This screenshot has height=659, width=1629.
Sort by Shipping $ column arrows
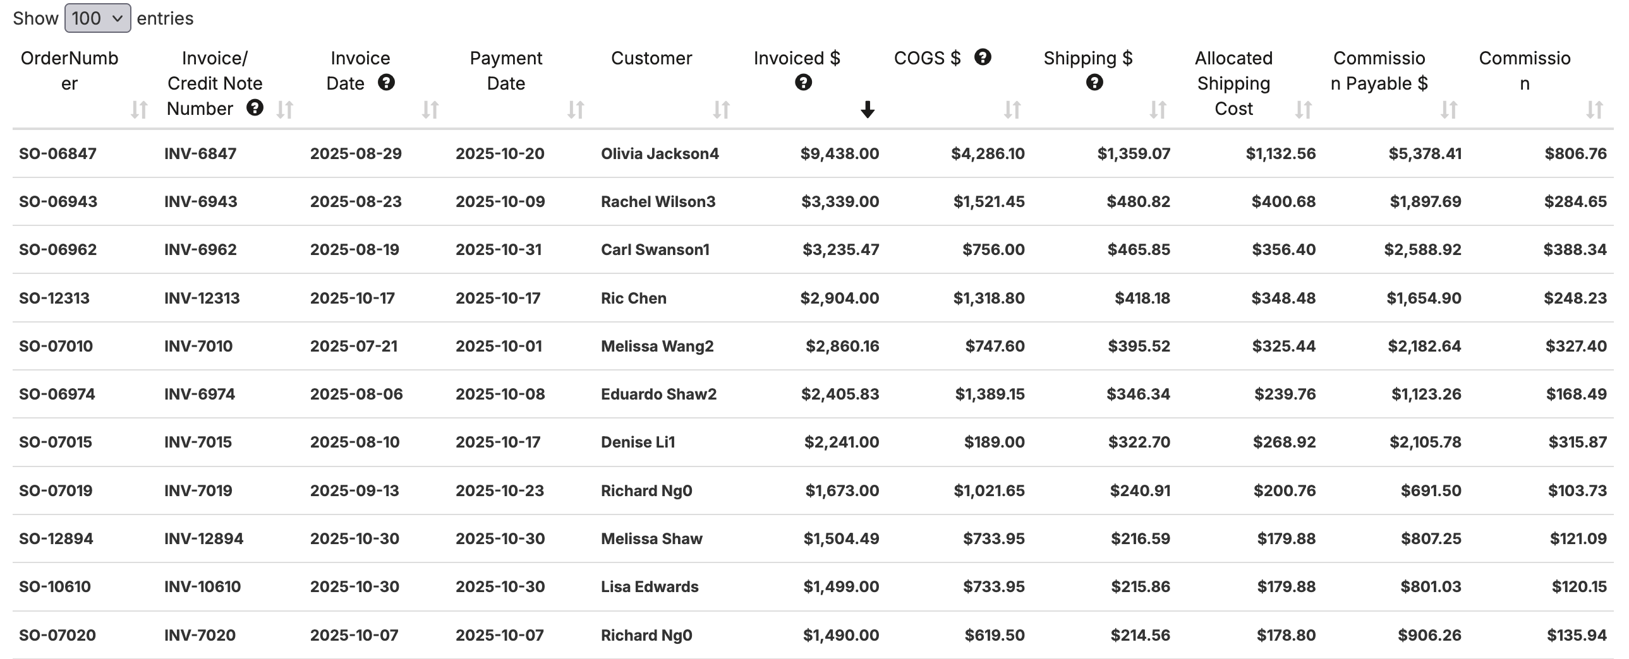(x=1158, y=110)
